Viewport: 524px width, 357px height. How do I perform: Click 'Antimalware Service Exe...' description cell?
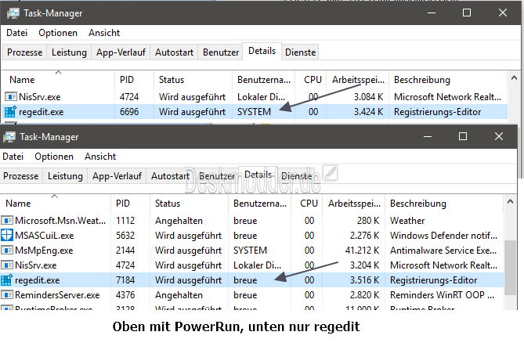point(443,250)
